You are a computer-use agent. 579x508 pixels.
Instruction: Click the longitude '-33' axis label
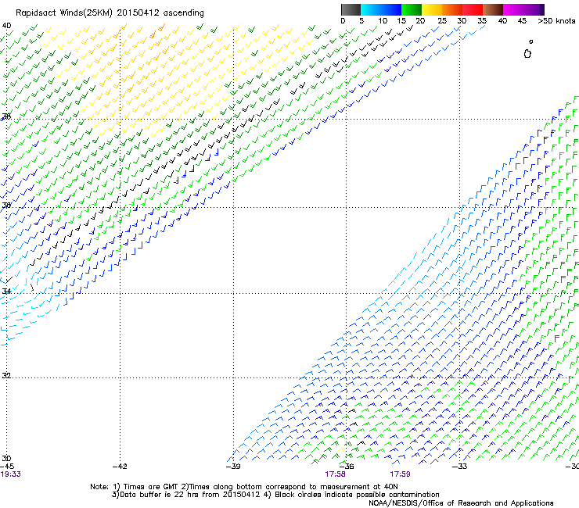click(460, 467)
